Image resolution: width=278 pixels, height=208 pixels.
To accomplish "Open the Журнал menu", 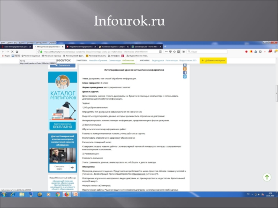I will [x=22, y=43].
